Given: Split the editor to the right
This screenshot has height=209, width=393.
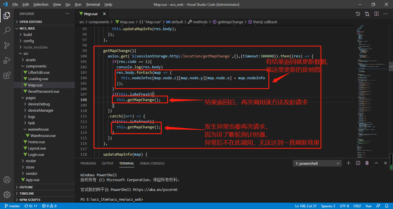Looking at the screenshot, I should (x=376, y=14).
